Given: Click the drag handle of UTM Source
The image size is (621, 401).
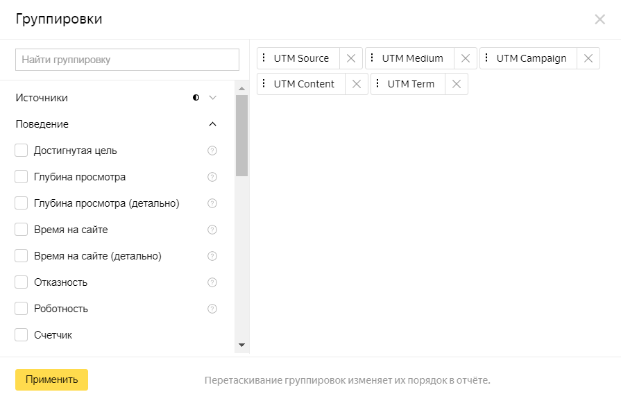Looking at the screenshot, I should pyautogui.click(x=264, y=58).
